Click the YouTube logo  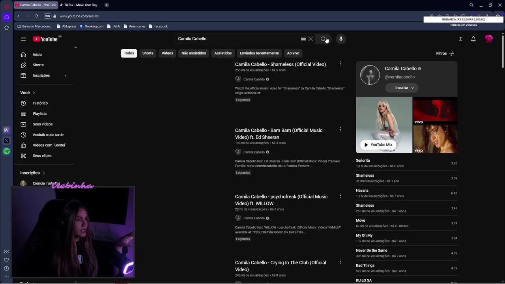coord(45,39)
